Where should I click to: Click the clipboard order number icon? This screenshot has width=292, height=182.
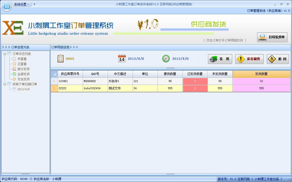tap(61, 59)
